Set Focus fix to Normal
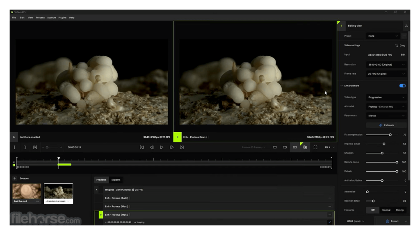 [x=386, y=210]
